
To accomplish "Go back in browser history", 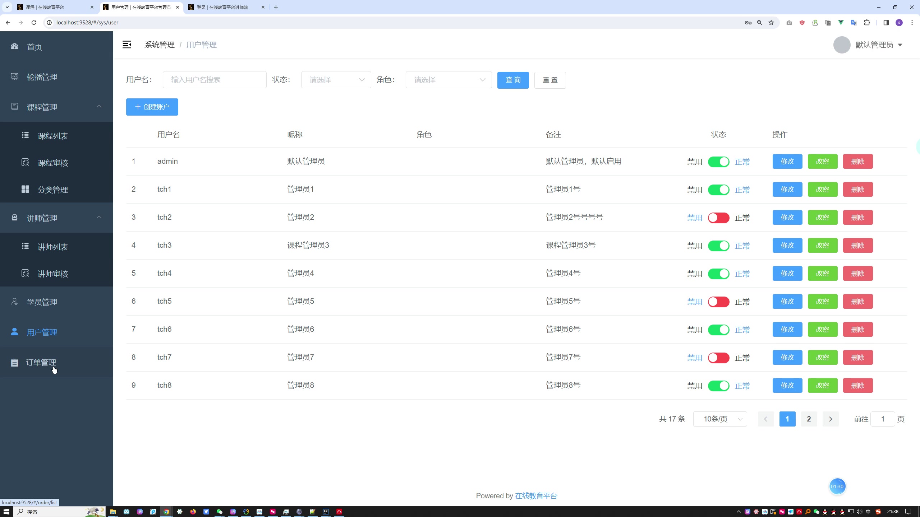I will [x=8, y=23].
